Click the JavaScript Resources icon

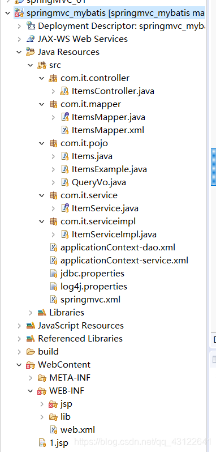(x=31, y=326)
